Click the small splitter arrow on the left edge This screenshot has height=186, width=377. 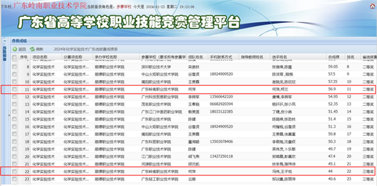[9, 115]
